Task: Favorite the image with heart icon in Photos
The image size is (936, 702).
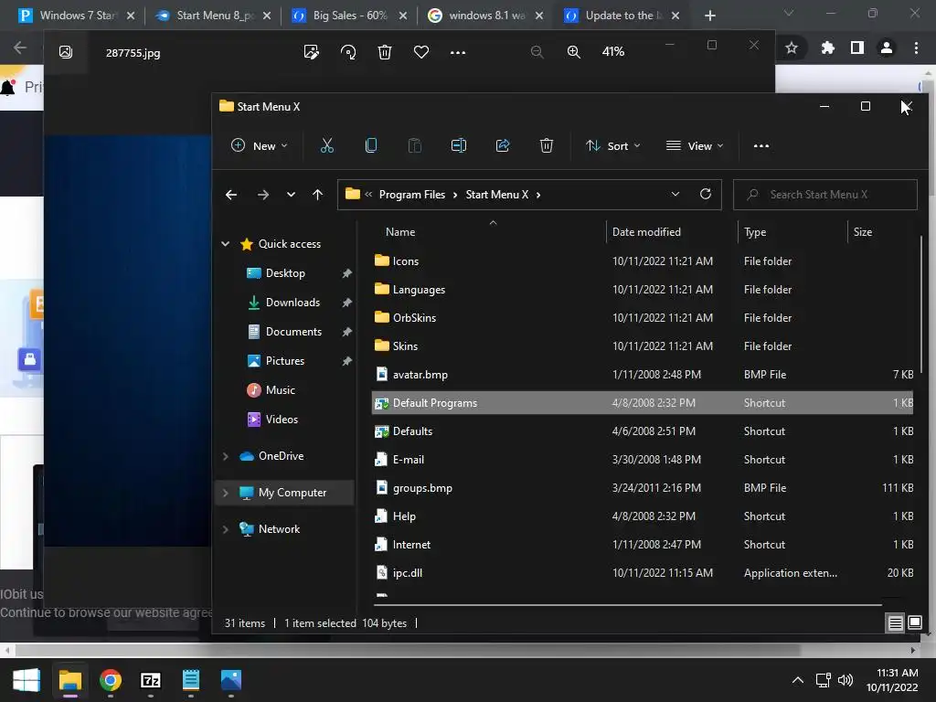Action: click(421, 52)
